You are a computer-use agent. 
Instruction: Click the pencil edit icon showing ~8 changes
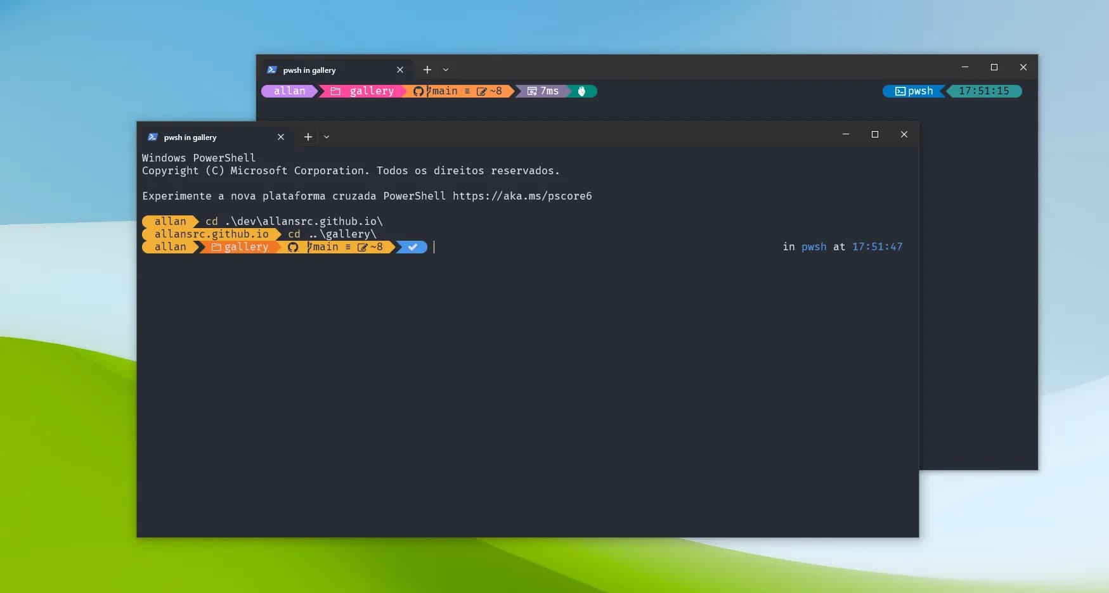361,247
